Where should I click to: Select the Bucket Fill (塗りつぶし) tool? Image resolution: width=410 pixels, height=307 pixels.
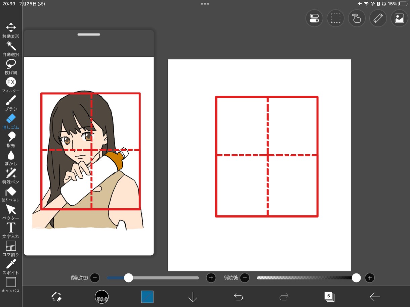[11, 194]
